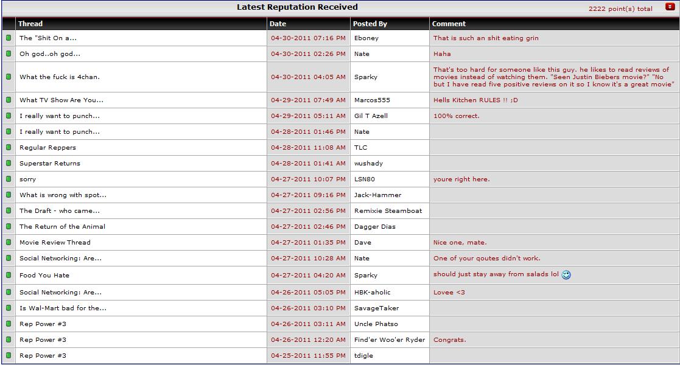Click comment 'Hells Kitchen RULES !! ;D'
Screen dimensions: 680x365
pyautogui.click(x=475, y=100)
